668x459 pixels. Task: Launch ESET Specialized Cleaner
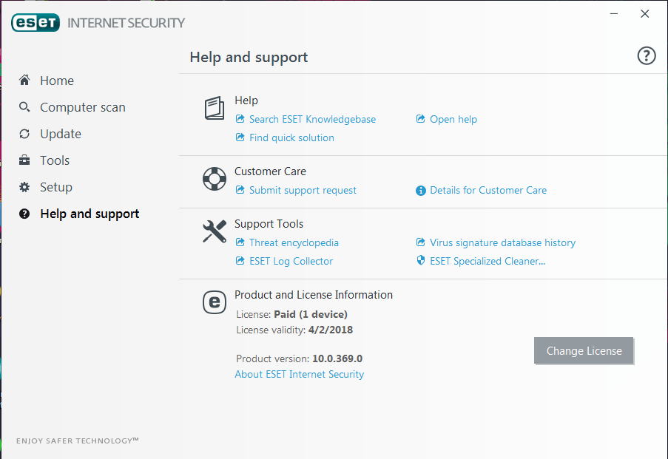[487, 261]
